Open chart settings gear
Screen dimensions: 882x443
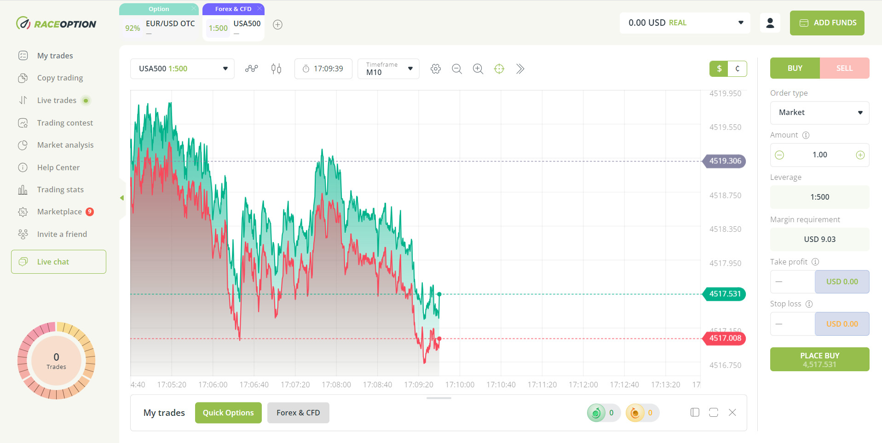pyautogui.click(x=436, y=69)
